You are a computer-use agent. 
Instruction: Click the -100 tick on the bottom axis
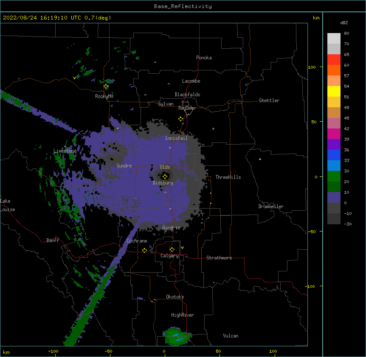tap(53, 351)
